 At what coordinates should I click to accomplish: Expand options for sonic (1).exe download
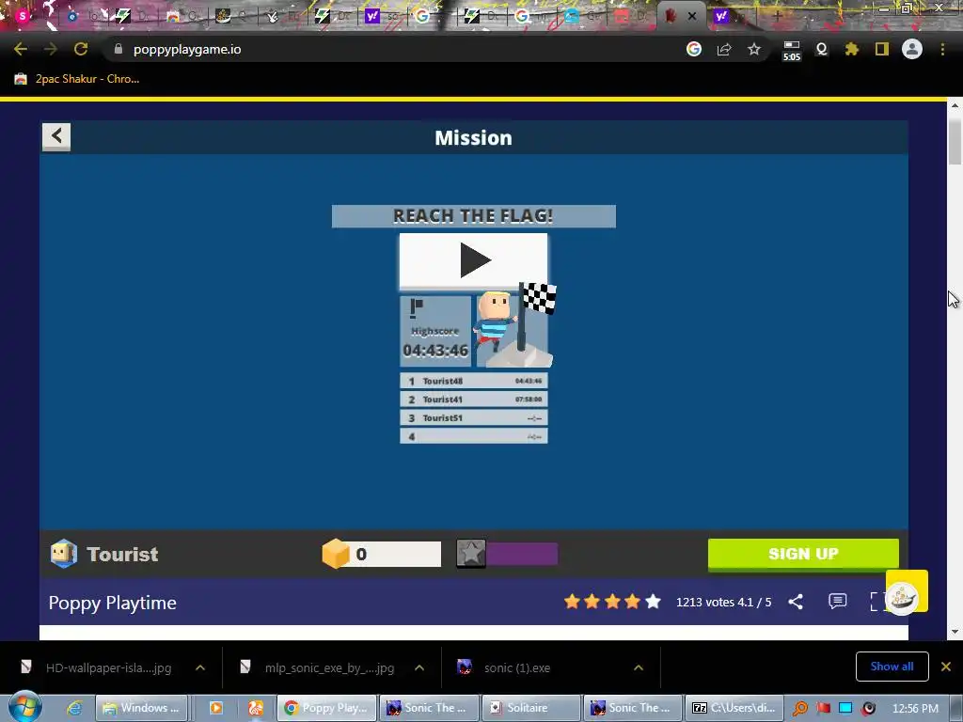tap(639, 667)
